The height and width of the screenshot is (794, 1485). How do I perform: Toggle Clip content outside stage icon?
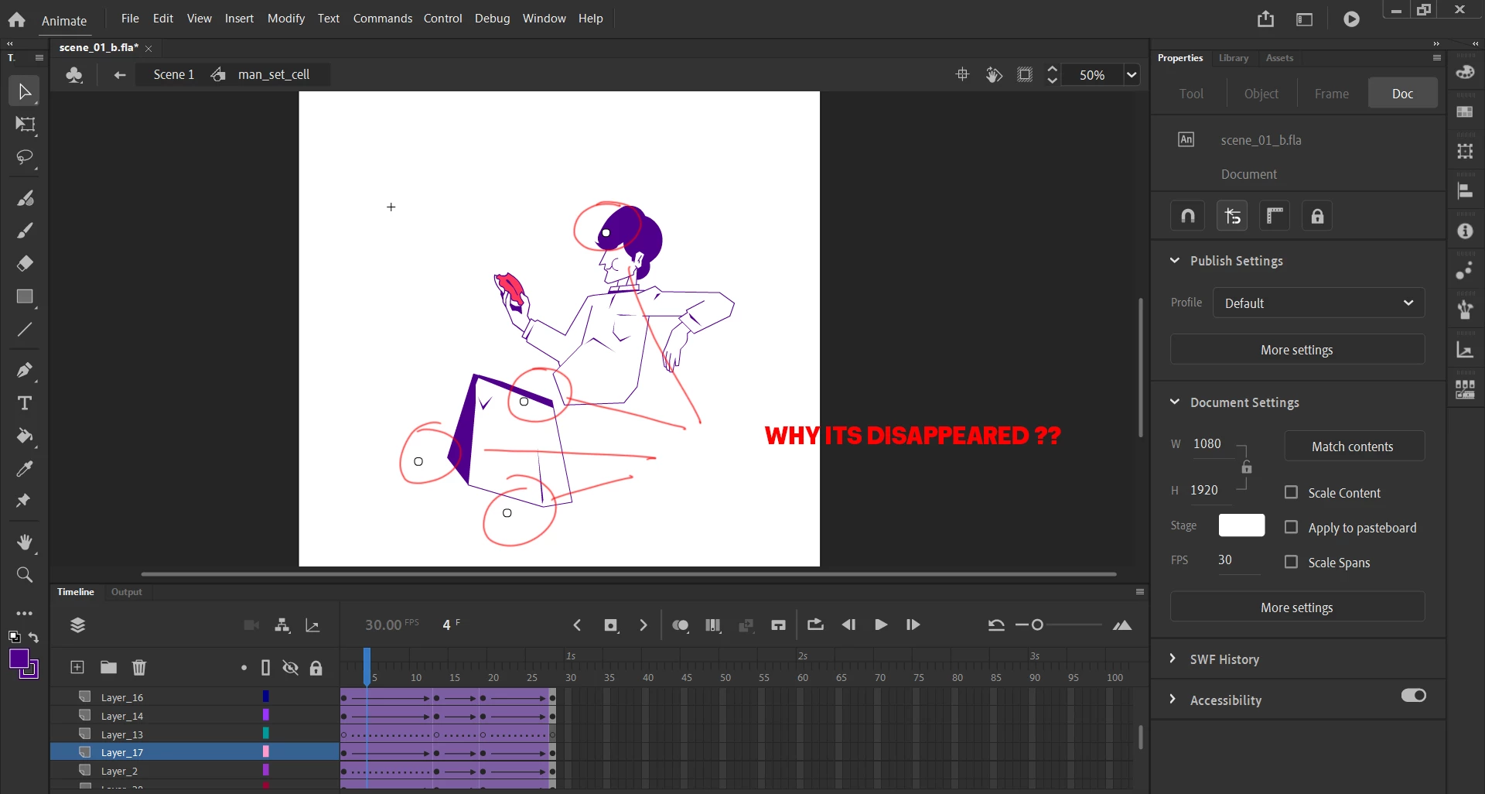point(1025,74)
